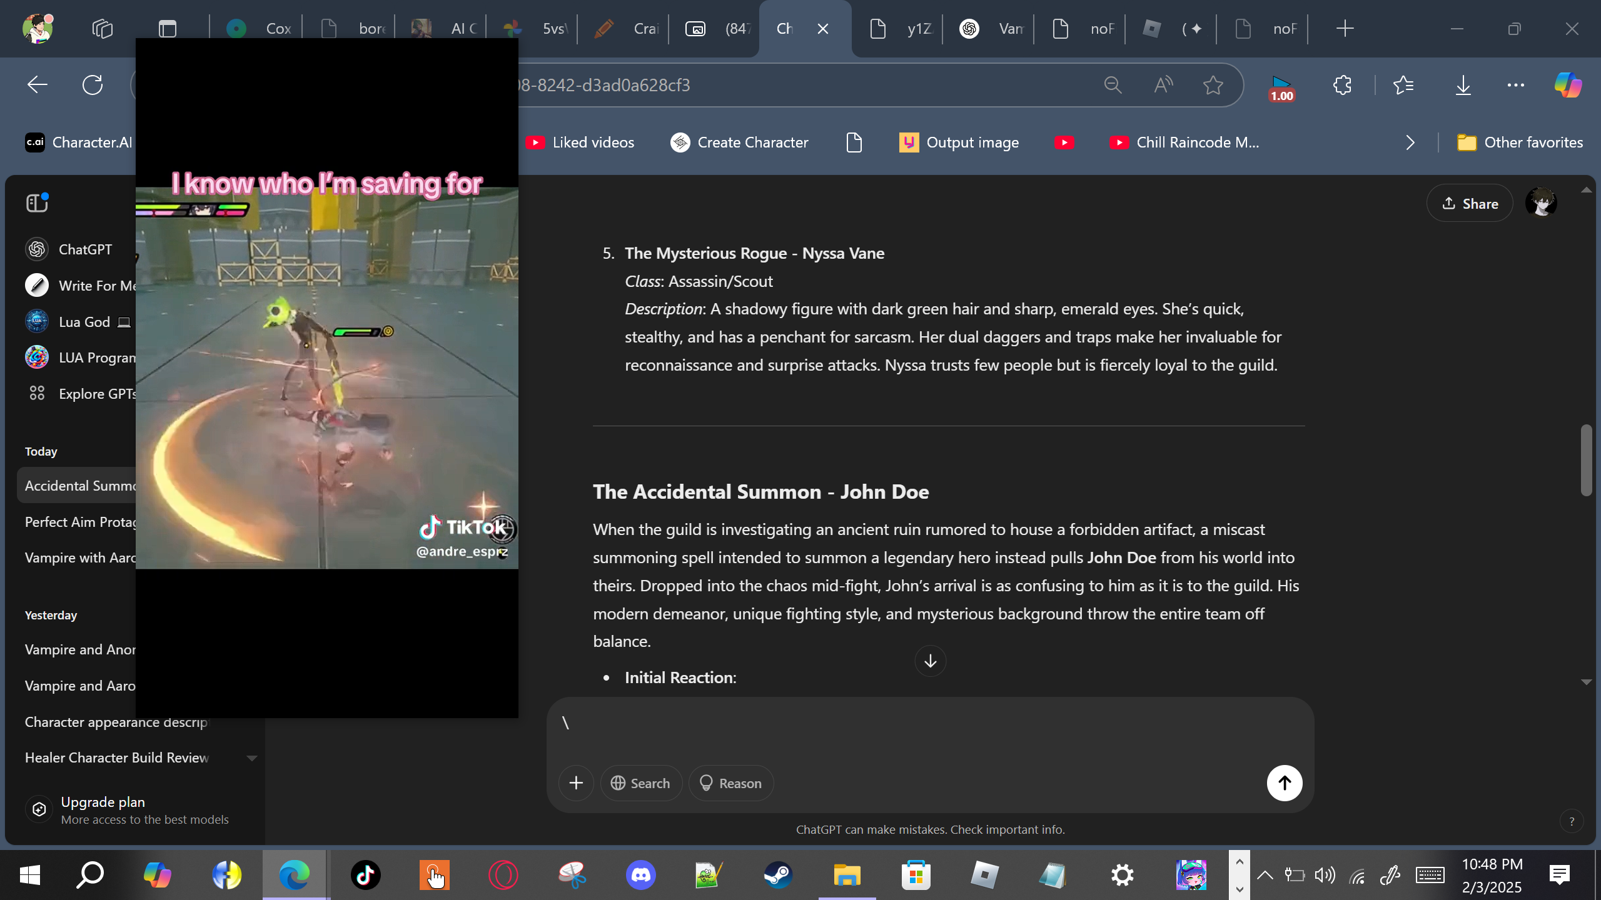Screen dimensions: 1601x900
Task: Launch Copilot from Edge toolbar
Action: tap(1568, 85)
